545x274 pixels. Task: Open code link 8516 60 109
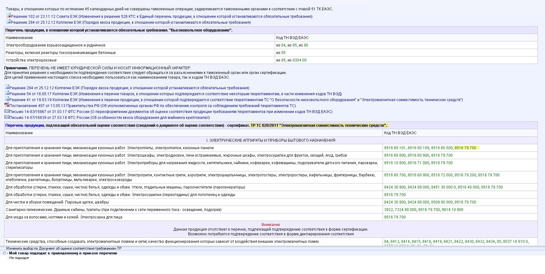tap(418, 148)
